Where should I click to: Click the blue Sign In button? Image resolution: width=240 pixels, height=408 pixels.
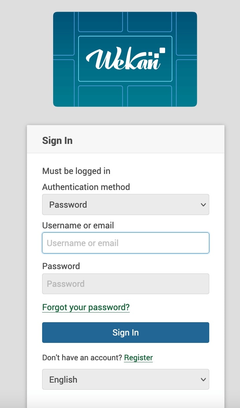(126, 333)
